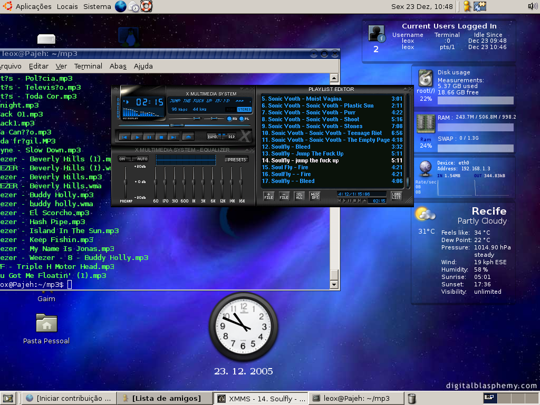The image size is (540, 405).
Task: Toggle the equalizer ON switch
Action: [124, 159]
